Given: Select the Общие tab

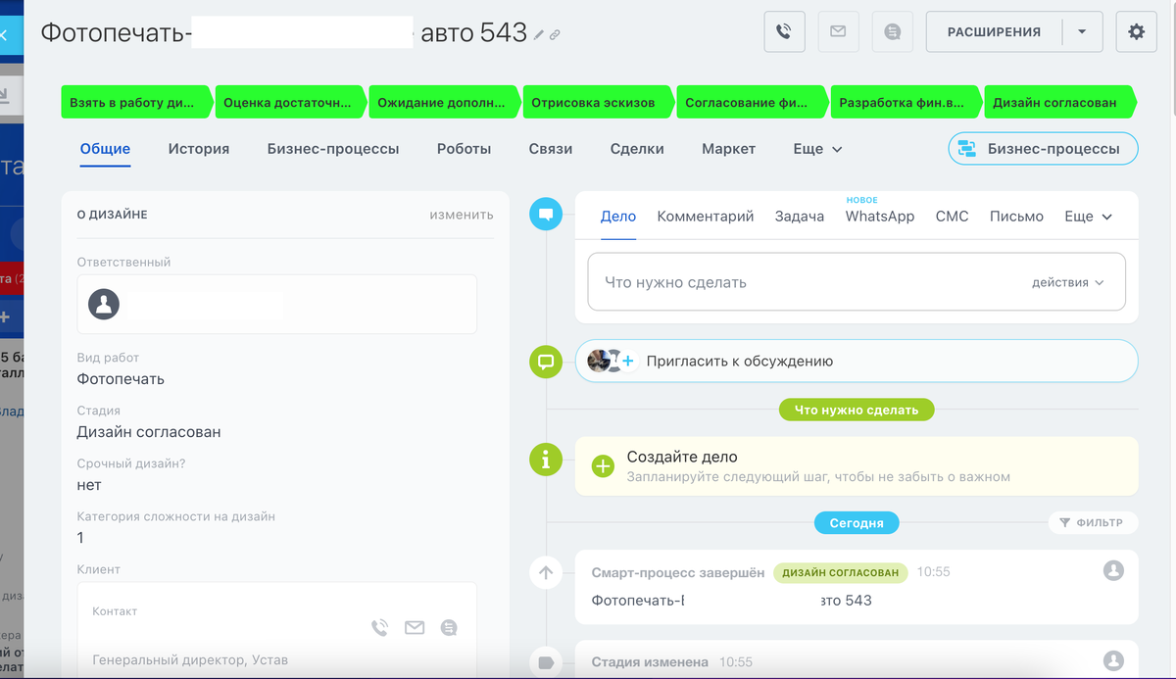Looking at the screenshot, I should pyautogui.click(x=105, y=149).
